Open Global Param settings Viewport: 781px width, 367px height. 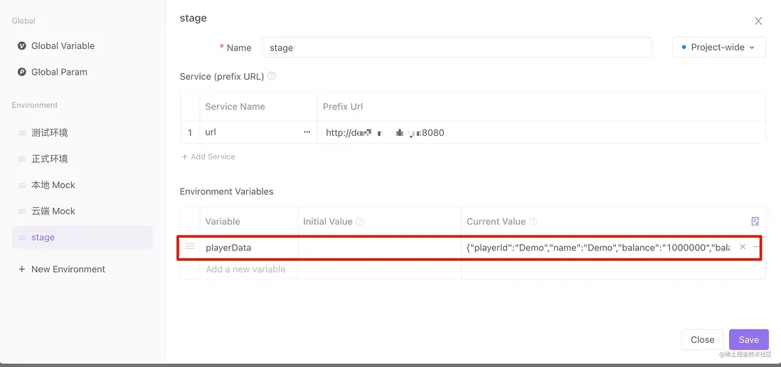point(59,72)
